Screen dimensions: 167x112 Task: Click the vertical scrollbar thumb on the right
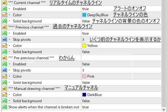(x=164, y=53)
